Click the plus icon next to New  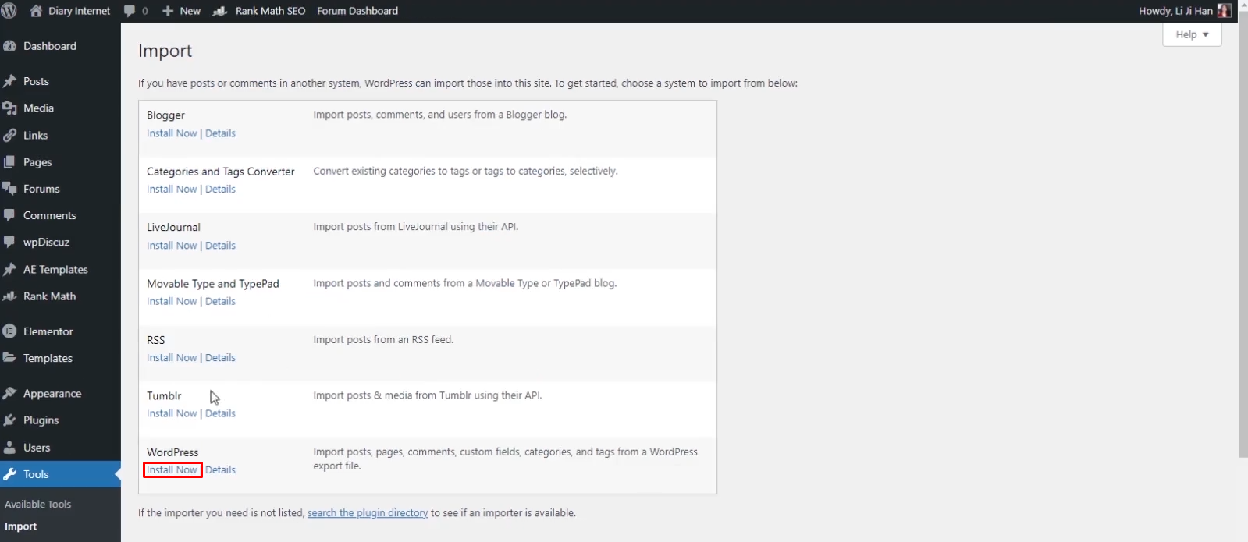coord(168,11)
